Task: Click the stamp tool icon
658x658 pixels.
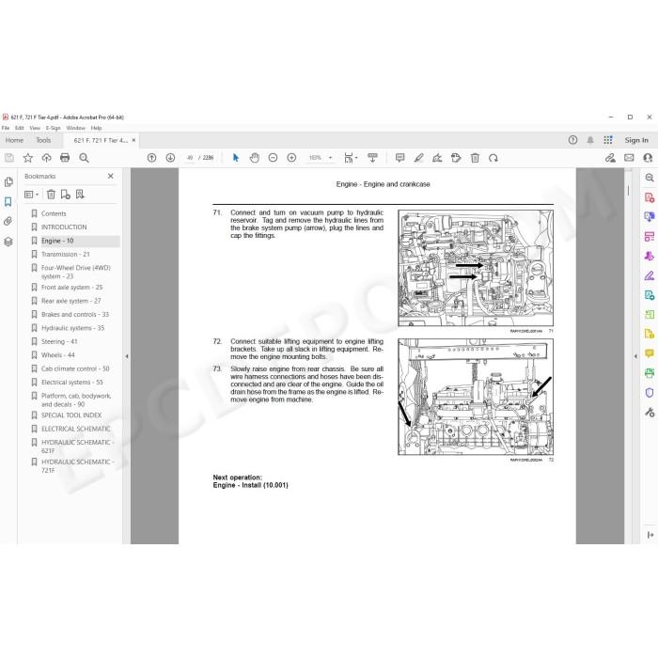Action: [x=456, y=158]
